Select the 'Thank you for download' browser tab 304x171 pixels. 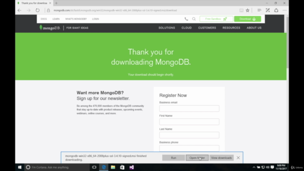[34, 3]
